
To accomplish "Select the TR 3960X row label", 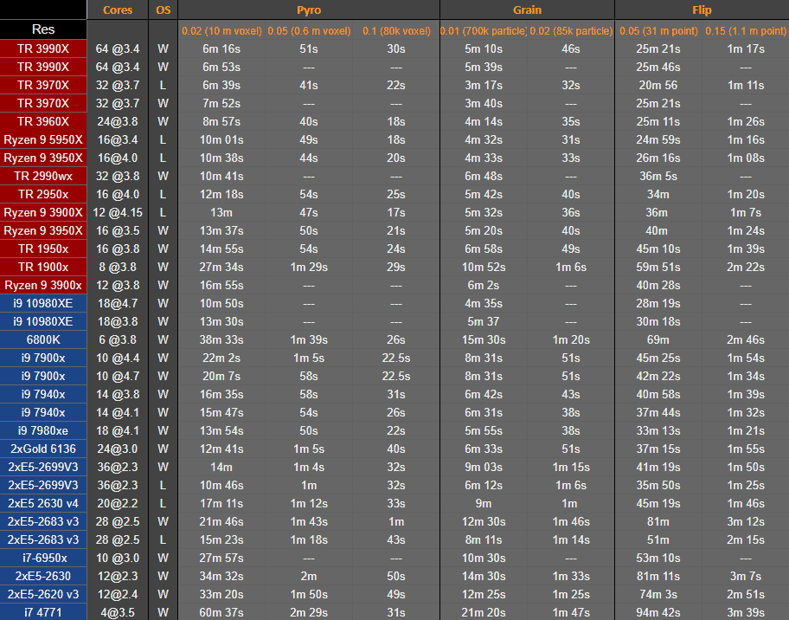I will tap(43, 121).
